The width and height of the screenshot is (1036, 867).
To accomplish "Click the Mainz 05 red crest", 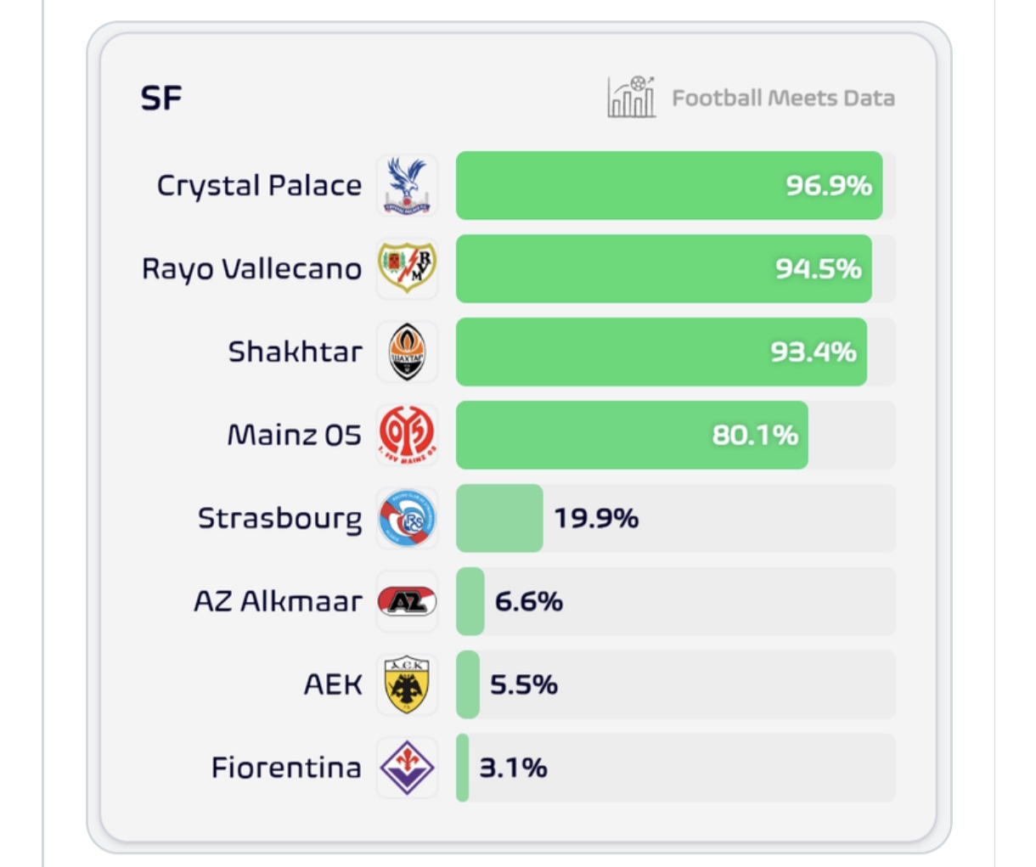I will (408, 435).
